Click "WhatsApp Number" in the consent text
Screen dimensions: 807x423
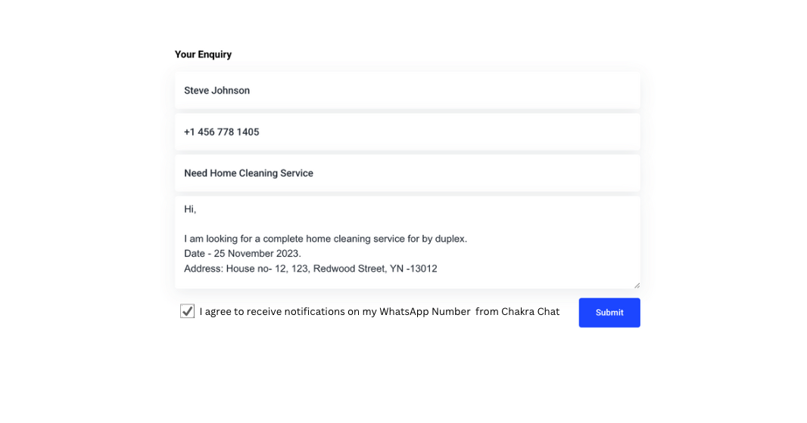(x=425, y=311)
